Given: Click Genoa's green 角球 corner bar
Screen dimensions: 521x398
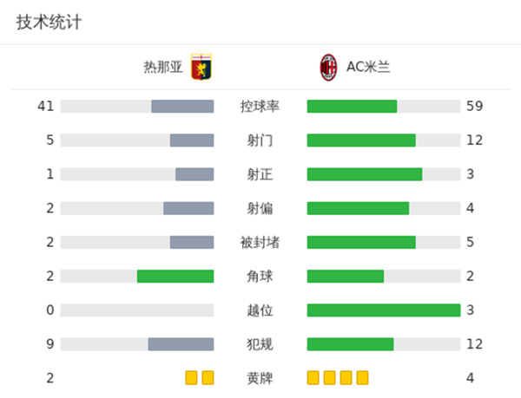Looking at the screenshot, I should [x=175, y=276].
